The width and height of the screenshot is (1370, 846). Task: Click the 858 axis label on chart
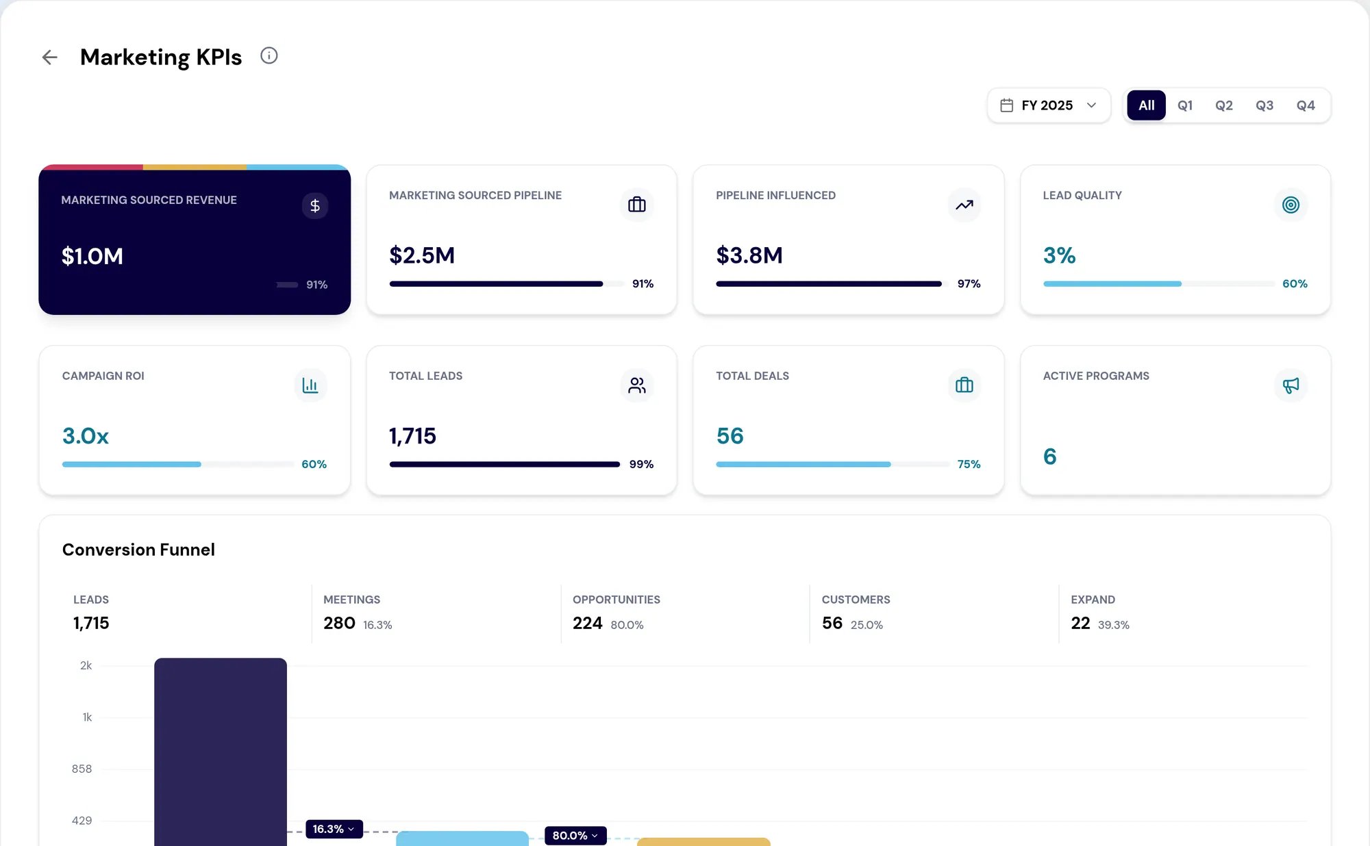[82, 769]
